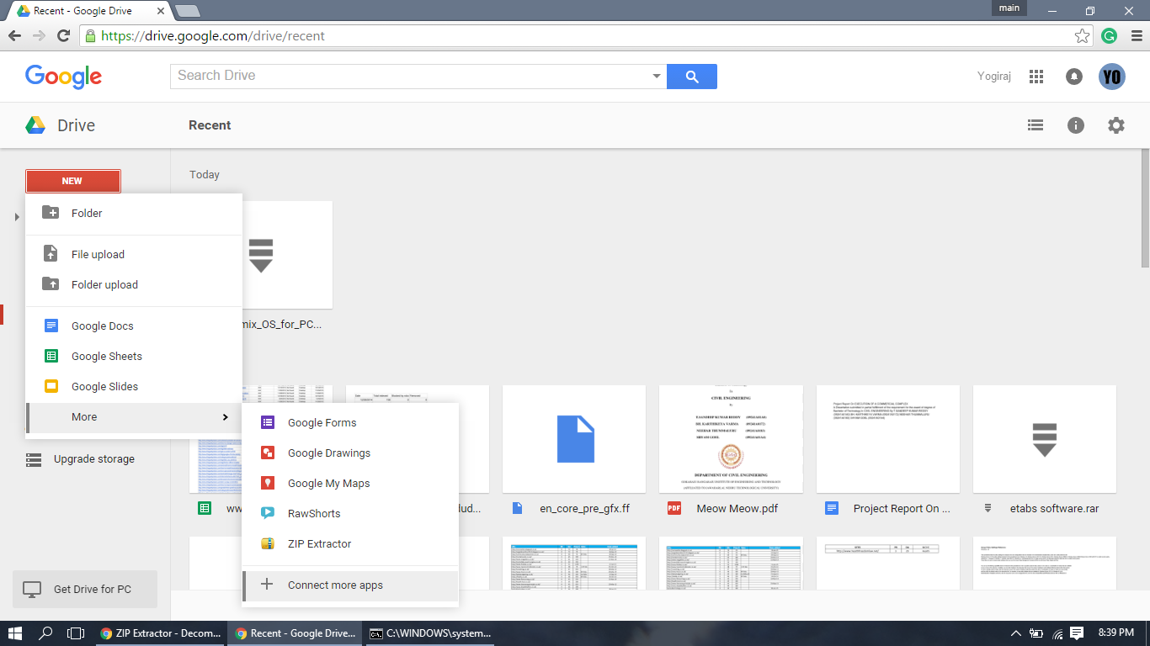Image resolution: width=1150 pixels, height=646 pixels.
Task: Open the details pane with the info icon
Action: coord(1075,124)
